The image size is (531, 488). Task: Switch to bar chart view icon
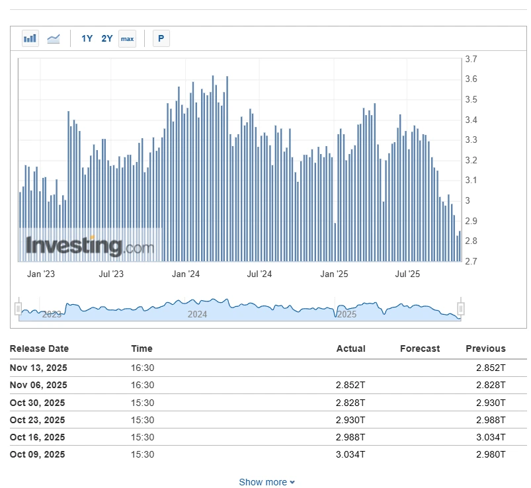tap(30, 38)
